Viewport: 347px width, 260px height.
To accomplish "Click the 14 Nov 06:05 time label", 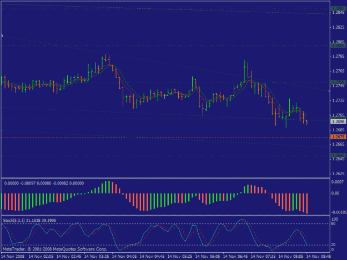I will click(208, 257).
